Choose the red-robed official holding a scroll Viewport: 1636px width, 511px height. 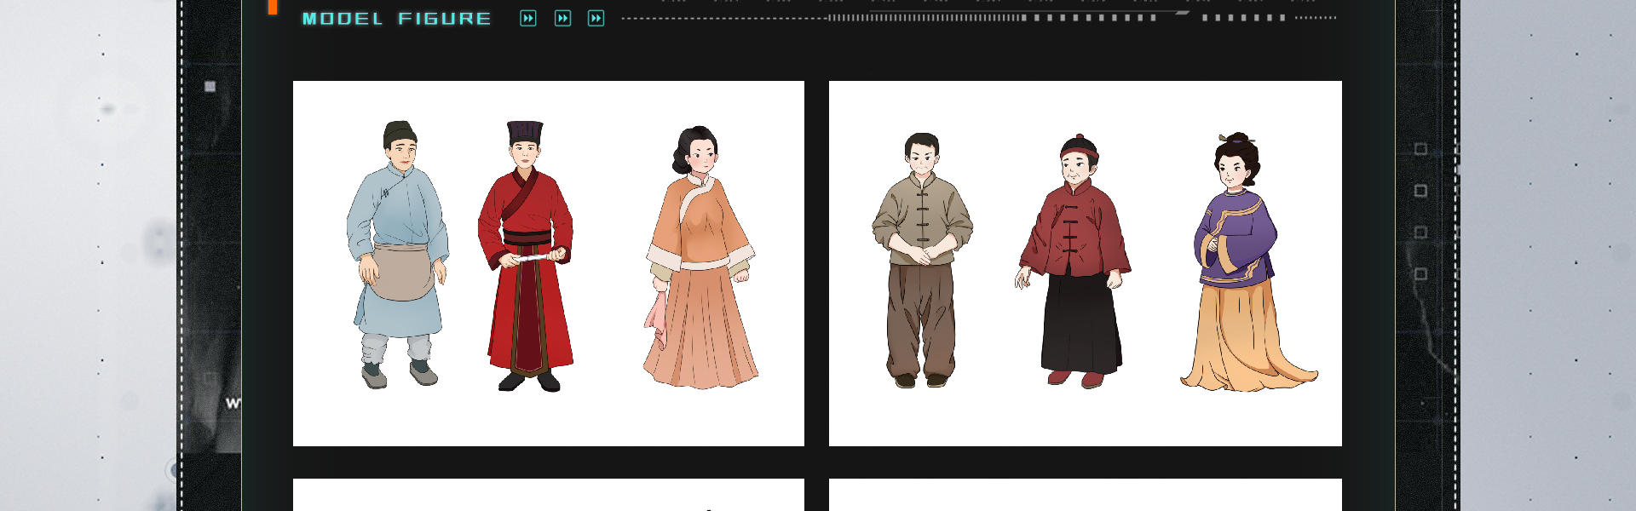pos(526,255)
